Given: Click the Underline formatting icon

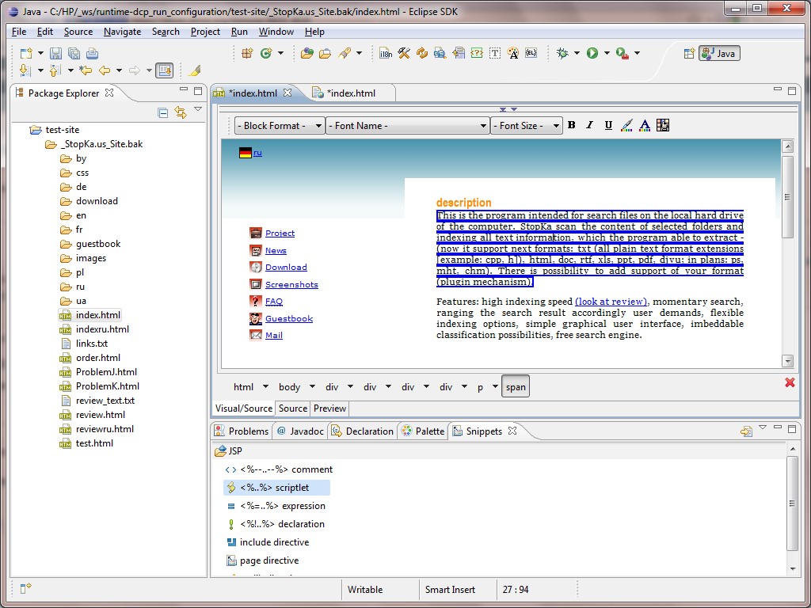Looking at the screenshot, I should point(608,125).
